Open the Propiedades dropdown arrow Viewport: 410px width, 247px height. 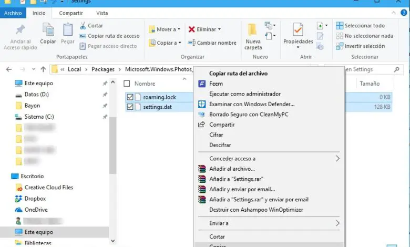[298, 47]
